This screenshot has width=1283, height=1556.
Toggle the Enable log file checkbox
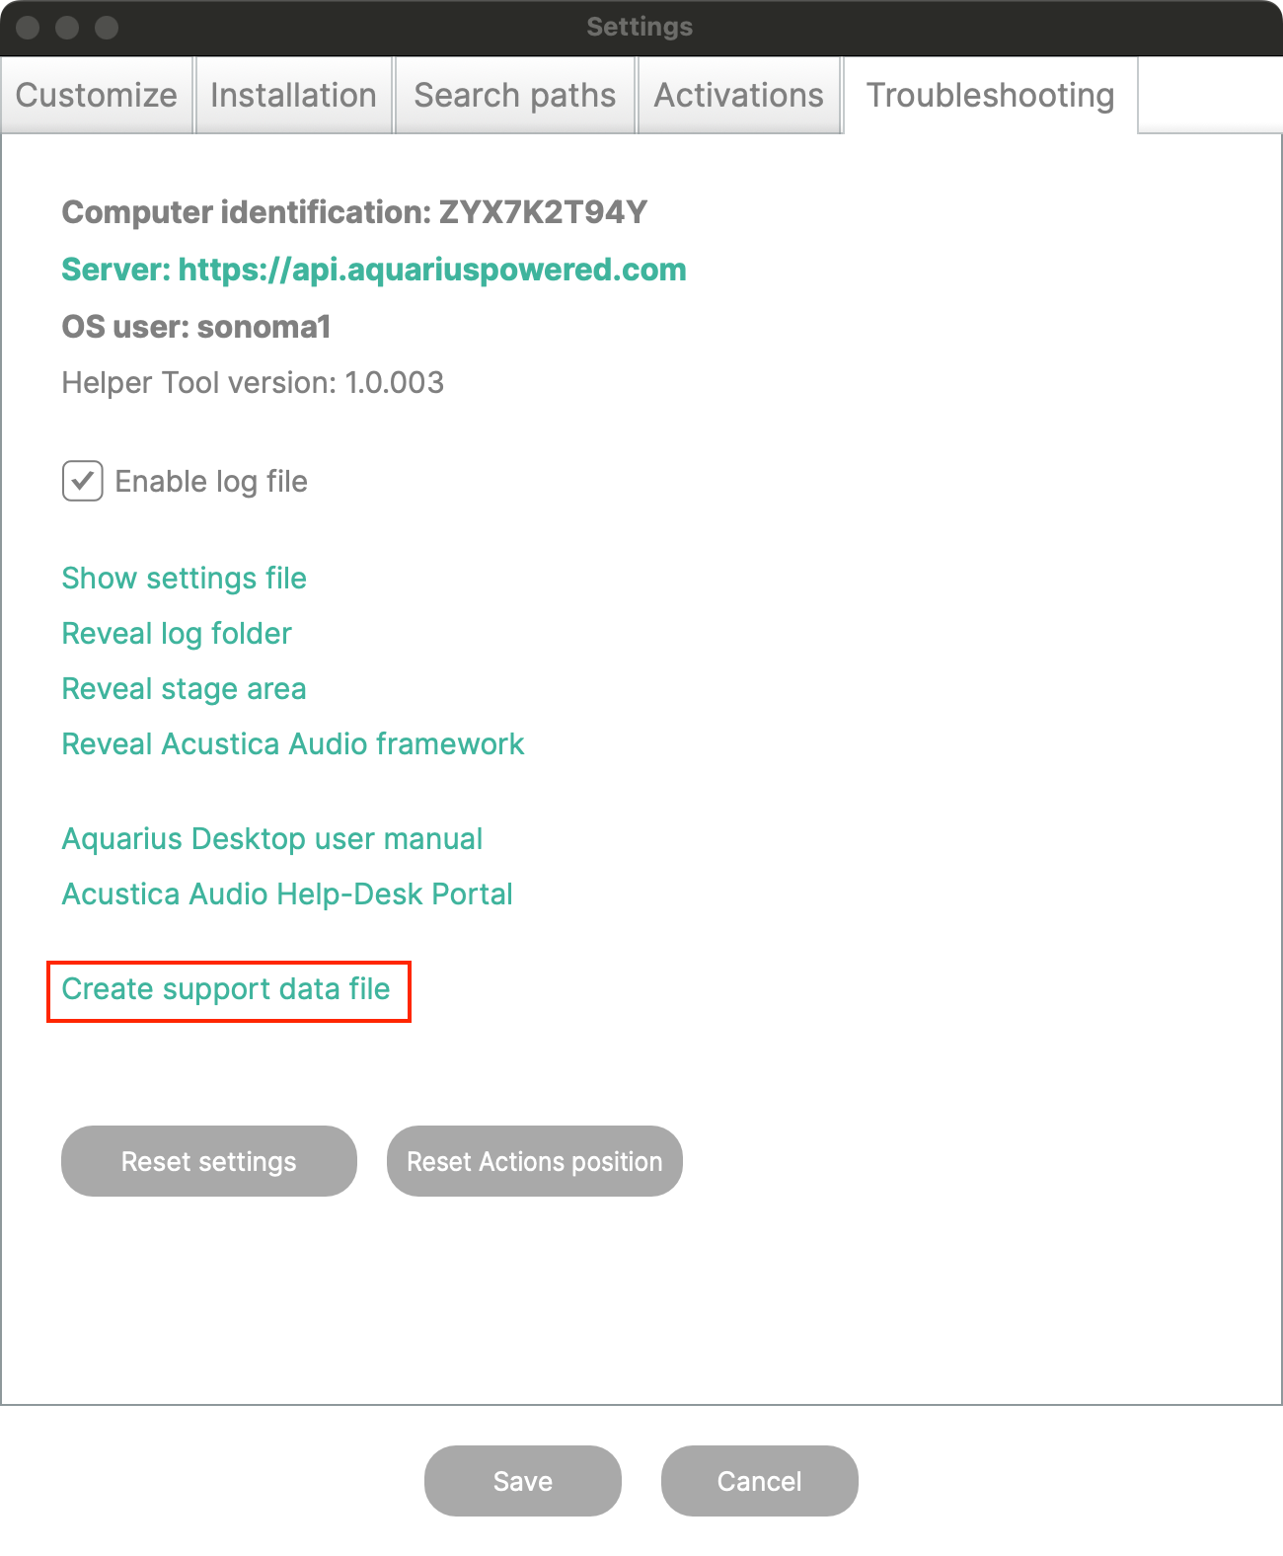83,482
